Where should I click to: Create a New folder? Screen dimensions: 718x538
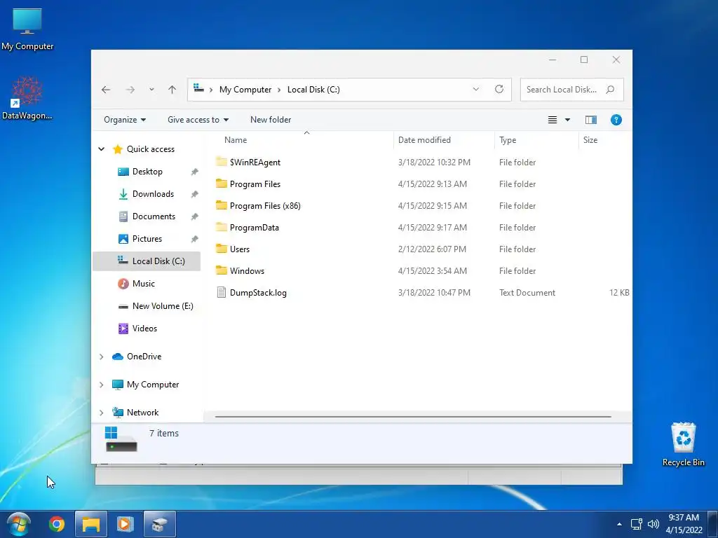[271, 120]
